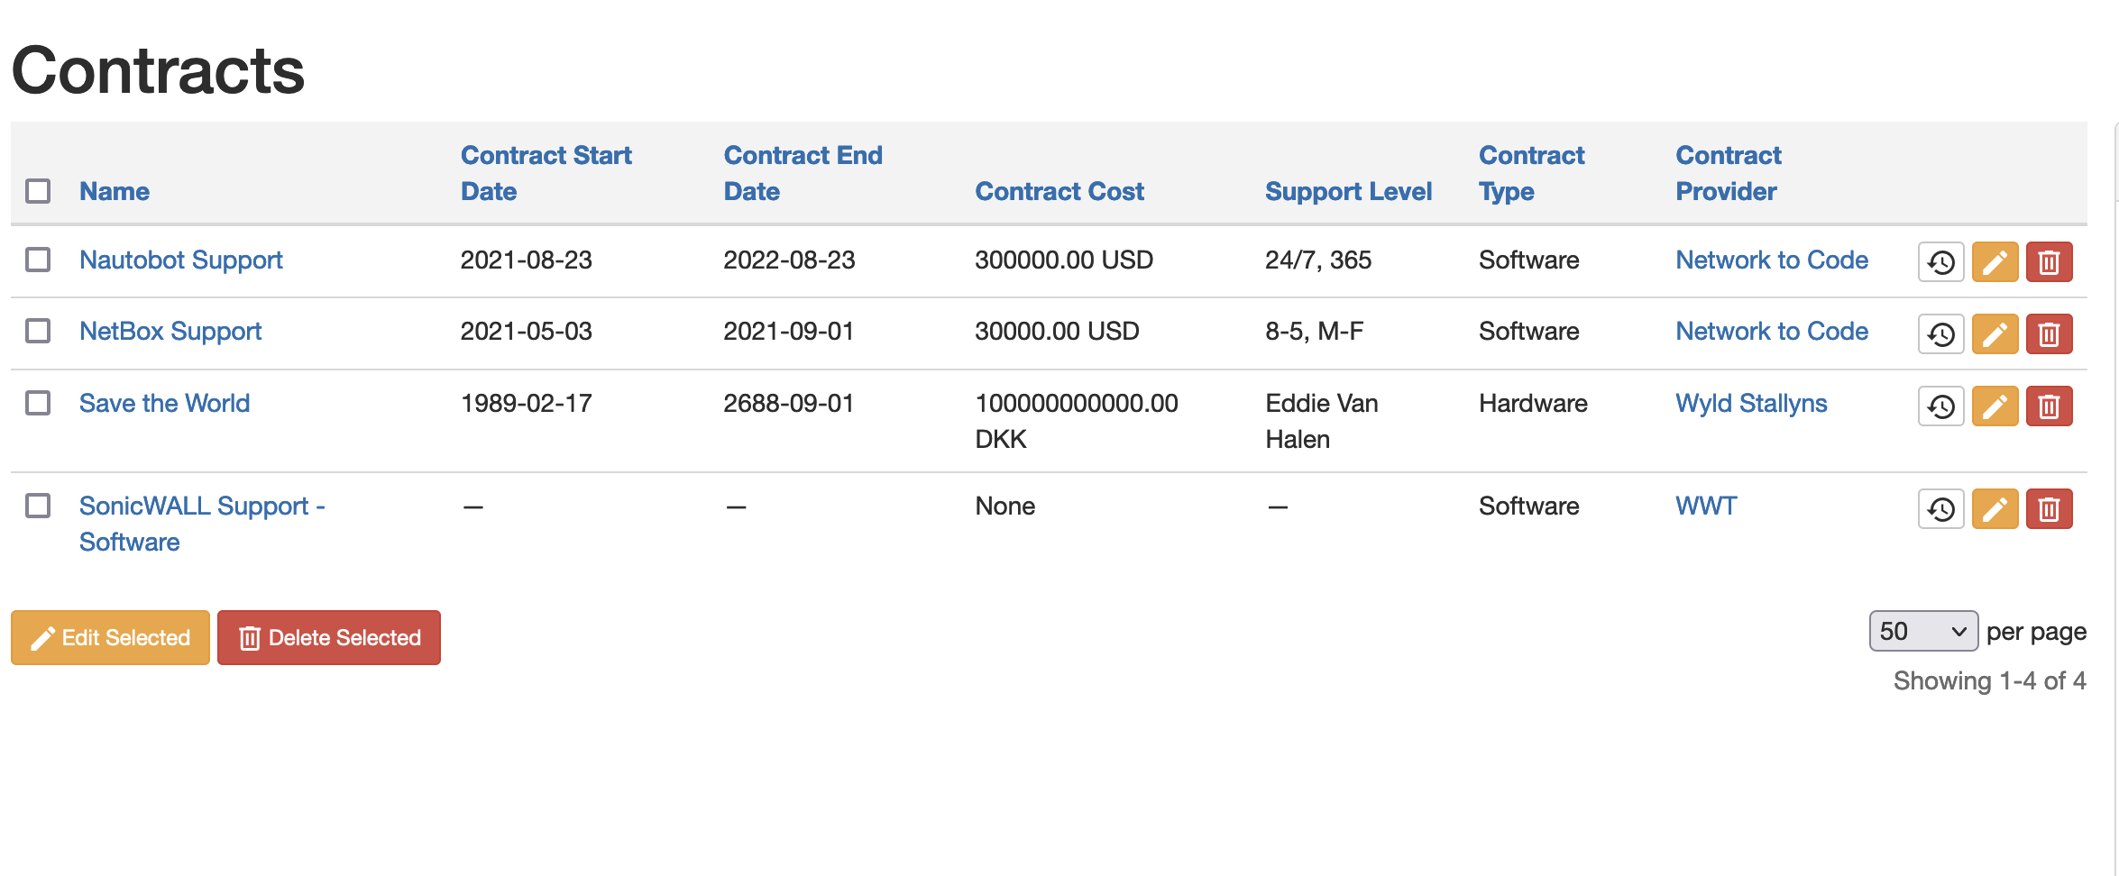Click trash icon for SonicWALL Support row
This screenshot has height=876, width=2119.
[x=2049, y=509]
